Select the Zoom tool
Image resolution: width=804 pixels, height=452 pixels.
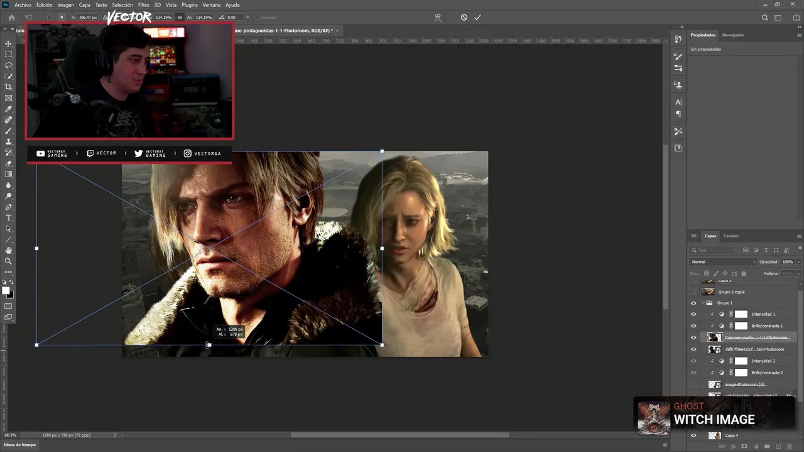tap(9, 261)
